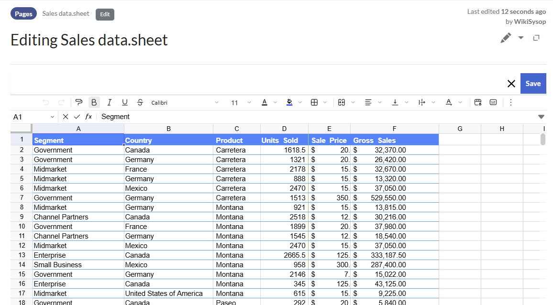This screenshot has height=305, width=553.
Task: Open the more toolbar options menu
Action: tap(510, 102)
